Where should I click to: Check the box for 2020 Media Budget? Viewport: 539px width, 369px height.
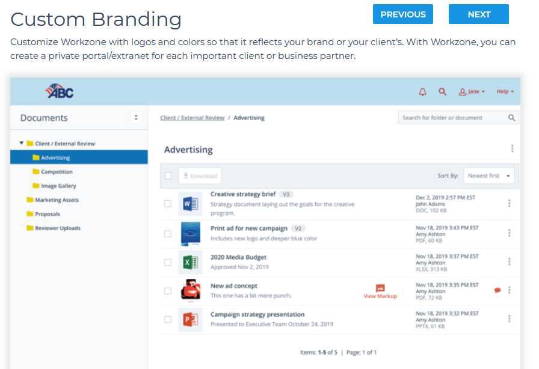pos(168,263)
